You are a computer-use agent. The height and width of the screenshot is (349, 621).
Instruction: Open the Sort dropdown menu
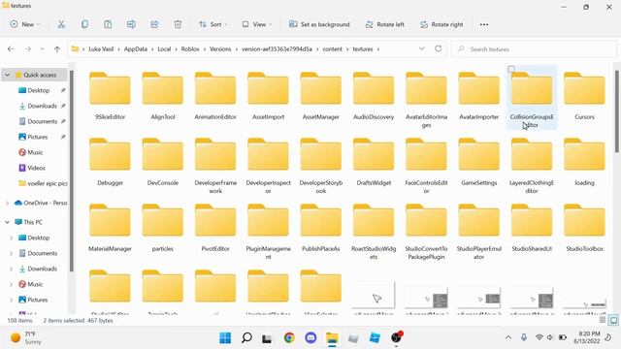point(213,24)
